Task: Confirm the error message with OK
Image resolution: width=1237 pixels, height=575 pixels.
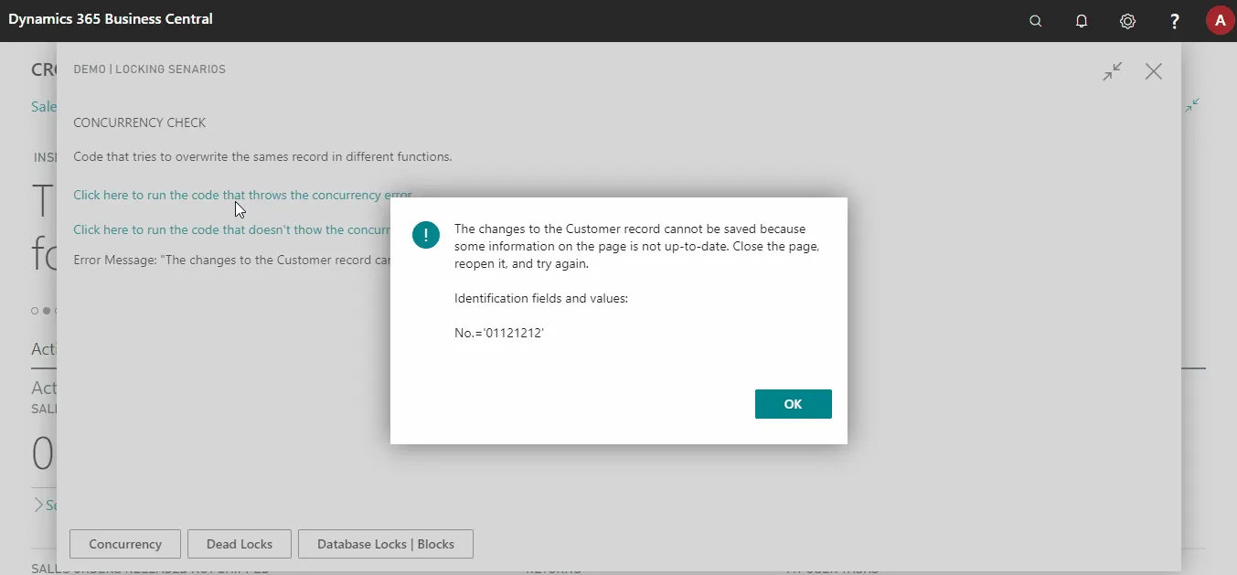Action: coord(794,404)
